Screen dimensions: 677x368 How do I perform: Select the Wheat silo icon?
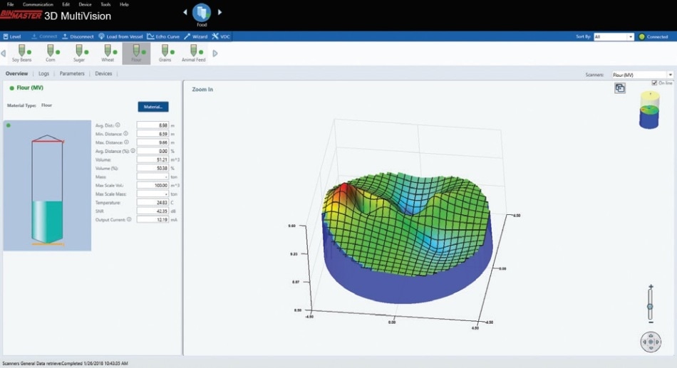pos(108,53)
